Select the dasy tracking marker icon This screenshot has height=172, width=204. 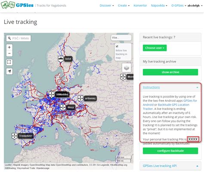tap(63, 107)
